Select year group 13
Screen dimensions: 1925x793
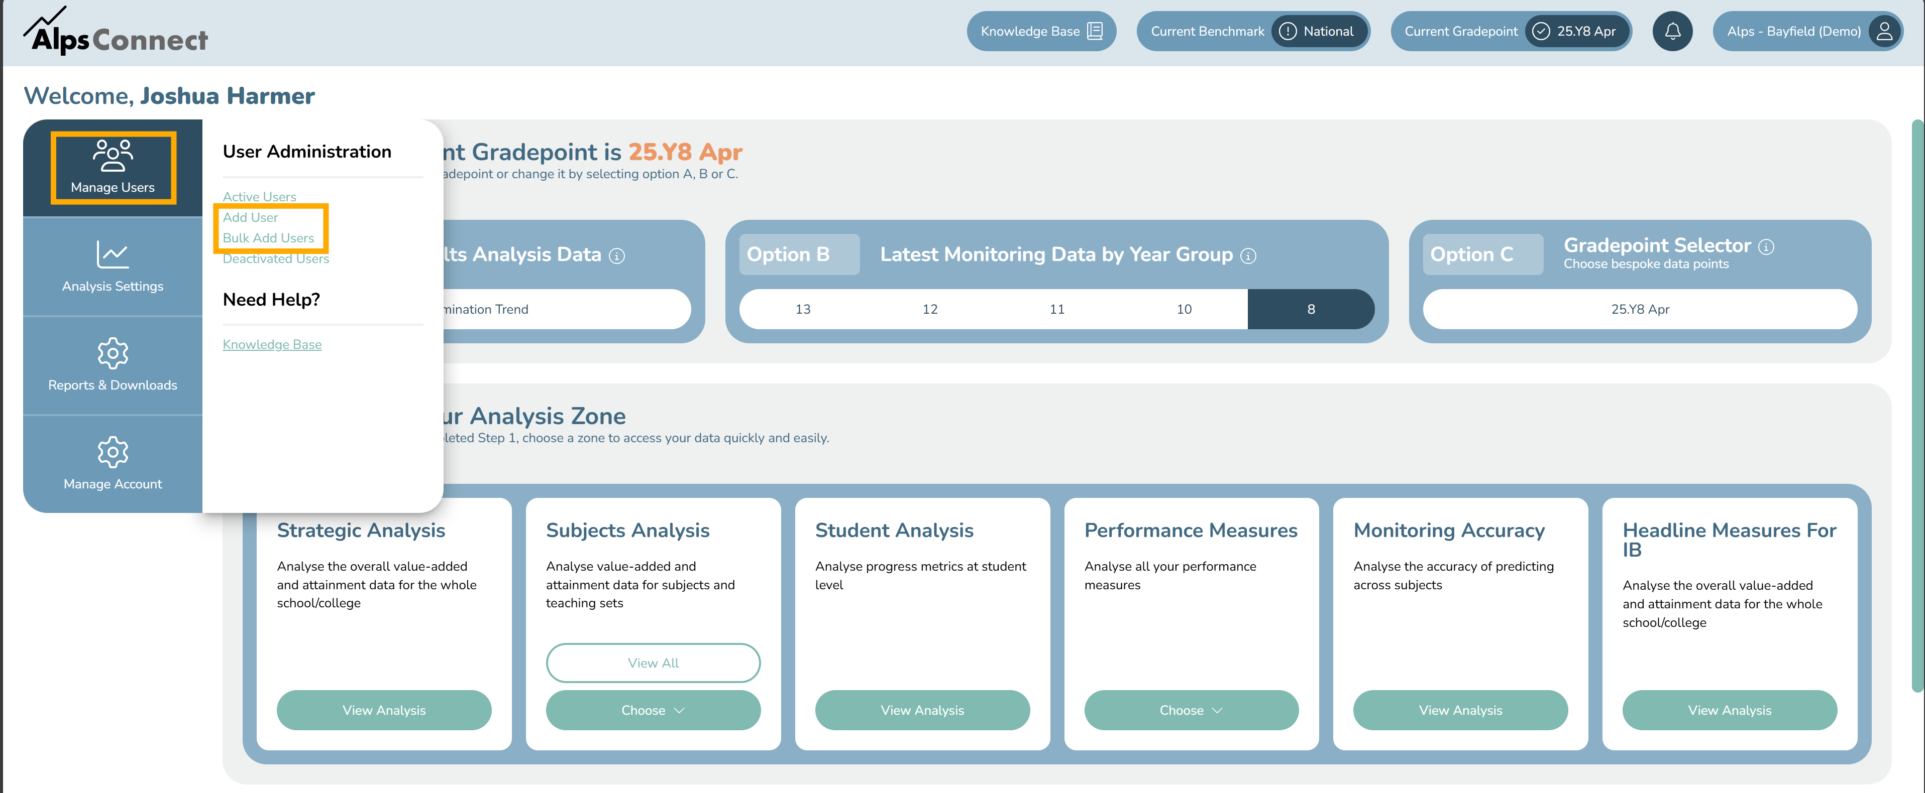point(803,309)
